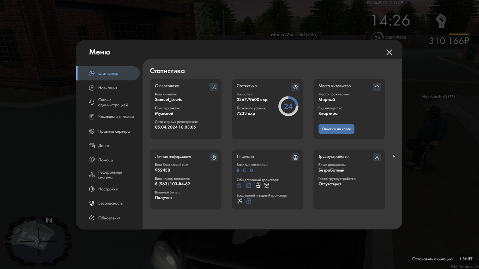The image size is (479, 269).
Task: Click the raised fist icon in HUD
Action: [442, 20]
